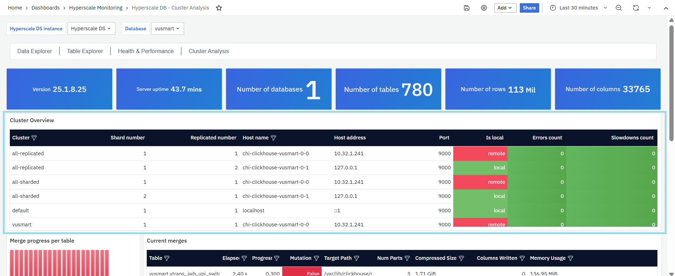Screen dimensions: 675x276
Task: Switch to Table Explorer tab
Action: (x=85, y=51)
